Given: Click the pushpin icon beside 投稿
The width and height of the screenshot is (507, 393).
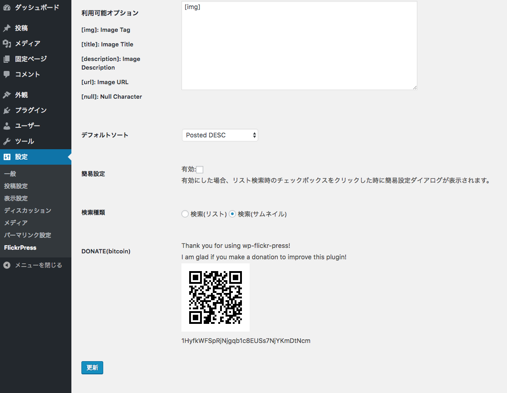Looking at the screenshot, I should tap(7, 28).
